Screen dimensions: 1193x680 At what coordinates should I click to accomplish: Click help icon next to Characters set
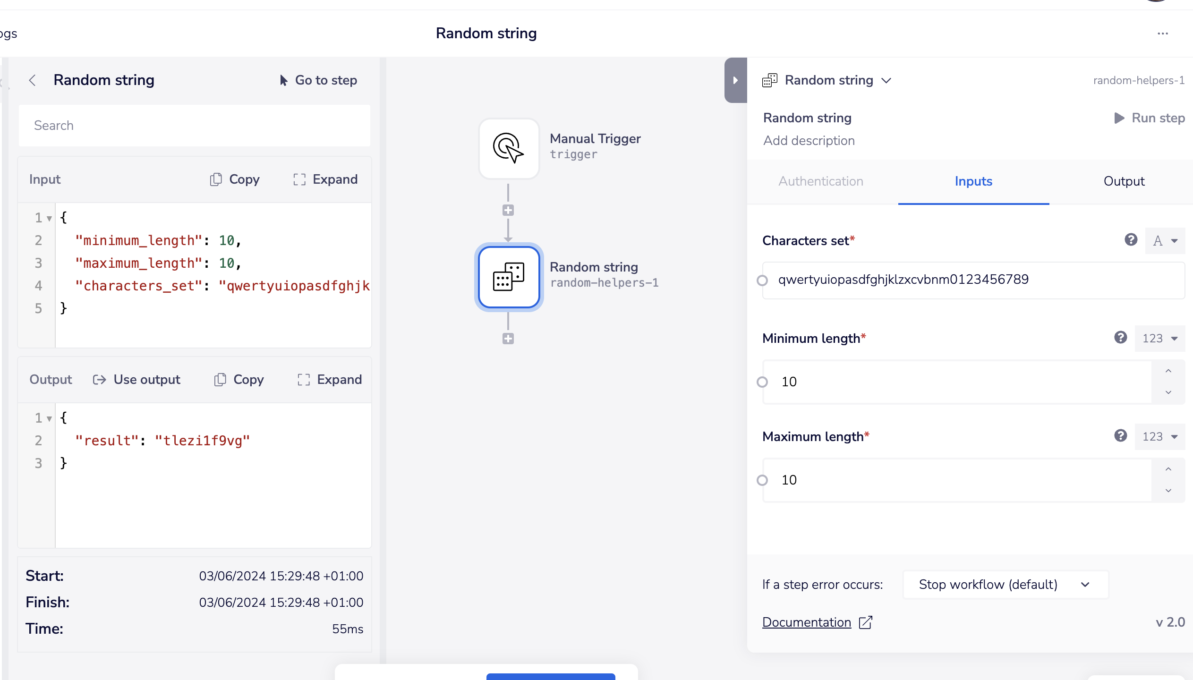pyautogui.click(x=1131, y=240)
